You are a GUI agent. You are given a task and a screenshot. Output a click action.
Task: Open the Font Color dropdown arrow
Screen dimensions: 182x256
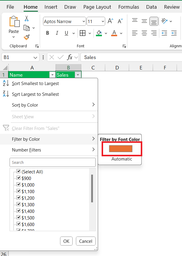(x=121, y=33)
